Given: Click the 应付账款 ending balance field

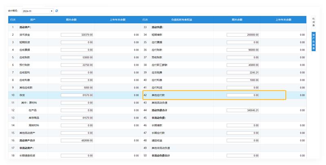Looking at the screenshot, I should coord(243,50).
